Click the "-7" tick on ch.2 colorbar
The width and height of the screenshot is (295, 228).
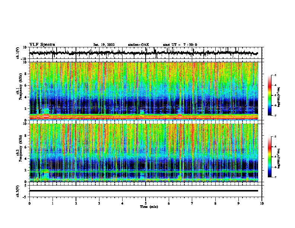[x=275, y=177]
